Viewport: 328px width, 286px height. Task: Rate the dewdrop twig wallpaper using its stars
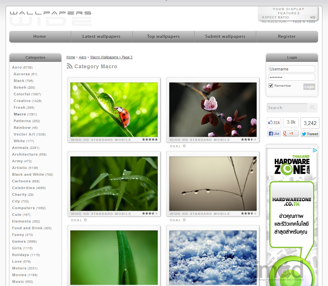pos(249,213)
